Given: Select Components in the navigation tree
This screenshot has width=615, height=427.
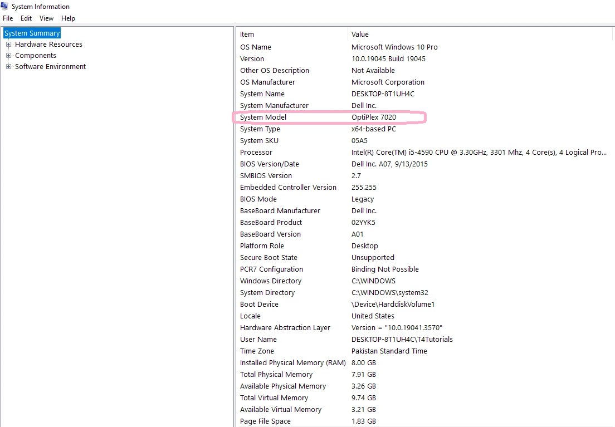Looking at the screenshot, I should click(x=36, y=55).
